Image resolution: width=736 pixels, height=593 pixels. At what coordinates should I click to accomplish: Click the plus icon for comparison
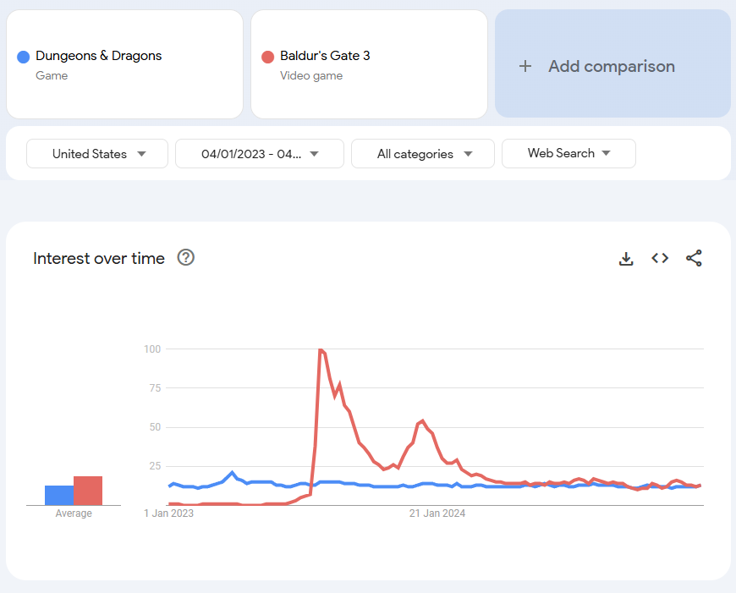[525, 66]
